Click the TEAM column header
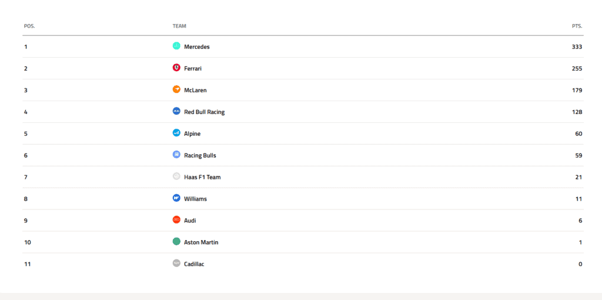Image resolution: width=602 pixels, height=300 pixels. (179, 26)
